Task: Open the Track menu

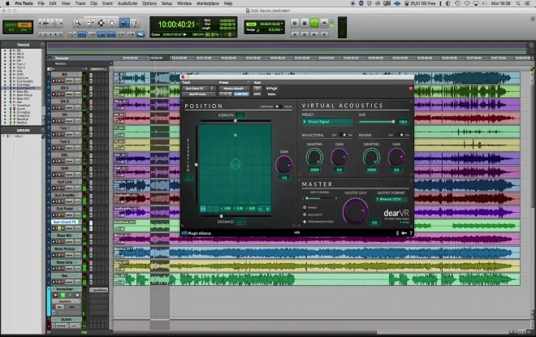Action: point(80,3)
